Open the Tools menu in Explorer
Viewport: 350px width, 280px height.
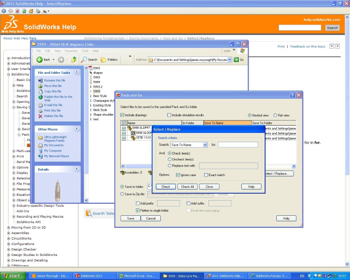pos(85,51)
